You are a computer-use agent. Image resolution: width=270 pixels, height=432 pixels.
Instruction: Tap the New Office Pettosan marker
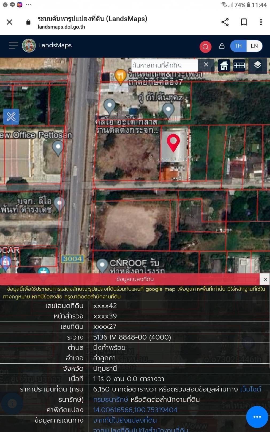pyautogui.click(x=58, y=148)
